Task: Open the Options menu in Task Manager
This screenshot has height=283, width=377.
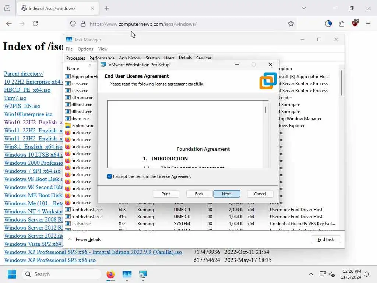Action: click(x=85, y=49)
